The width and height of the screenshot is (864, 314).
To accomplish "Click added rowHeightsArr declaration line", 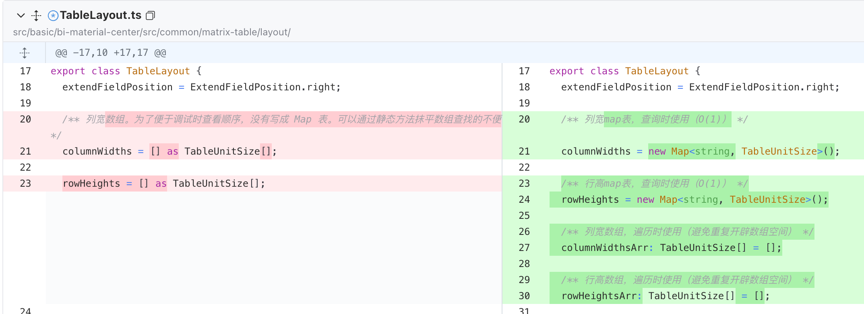I will pos(665,296).
